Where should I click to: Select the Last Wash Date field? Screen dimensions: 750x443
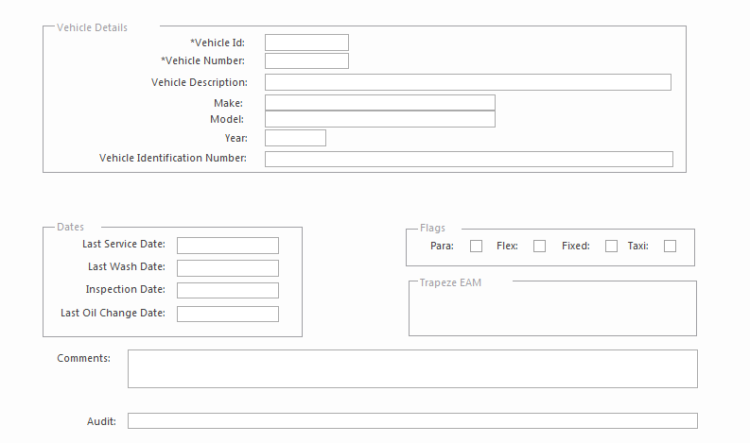(x=227, y=268)
